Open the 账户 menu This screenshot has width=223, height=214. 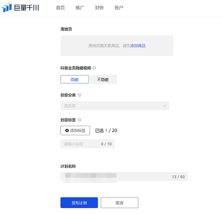click(119, 8)
